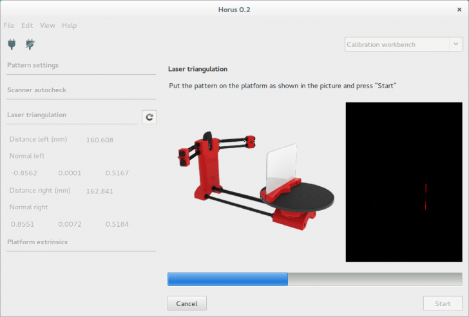Click the black laser camera preview
469x317 pixels.
pos(404,182)
